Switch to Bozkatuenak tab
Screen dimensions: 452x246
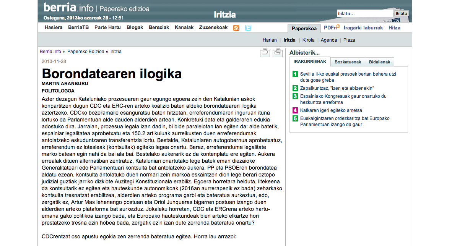point(348,62)
